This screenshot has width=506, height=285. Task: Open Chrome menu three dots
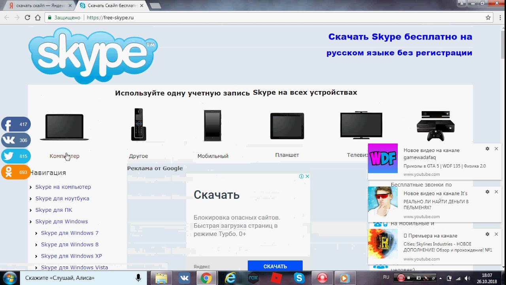tap(499, 17)
